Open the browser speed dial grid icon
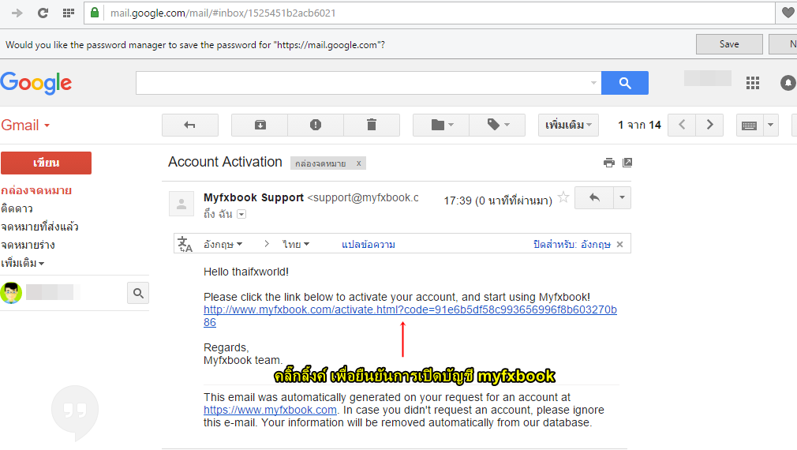The image size is (797, 450). pos(69,13)
